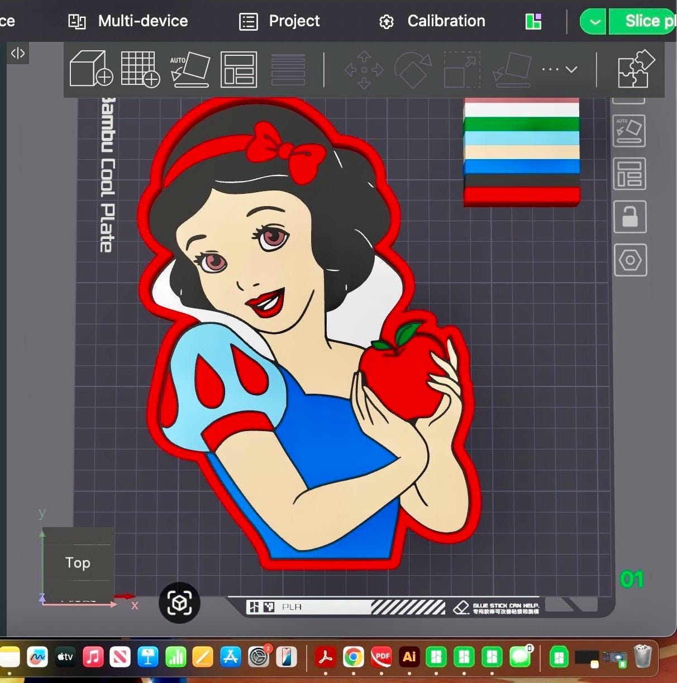This screenshot has width=677, height=683.
Task: Click the view mode cube icon near the axes
Action: [x=179, y=603]
